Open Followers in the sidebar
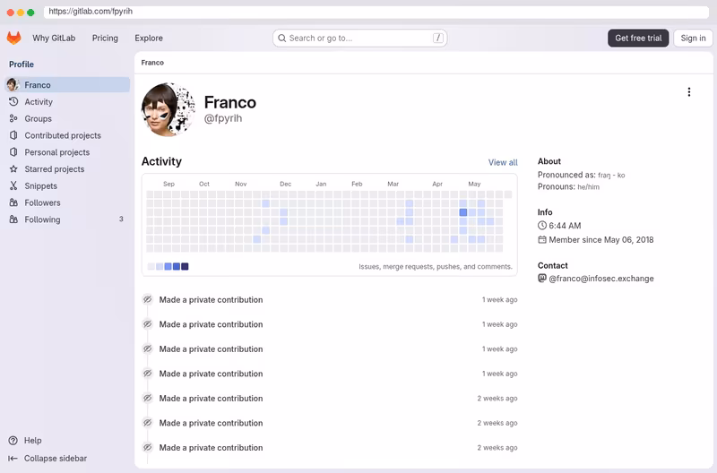 click(x=67, y=202)
